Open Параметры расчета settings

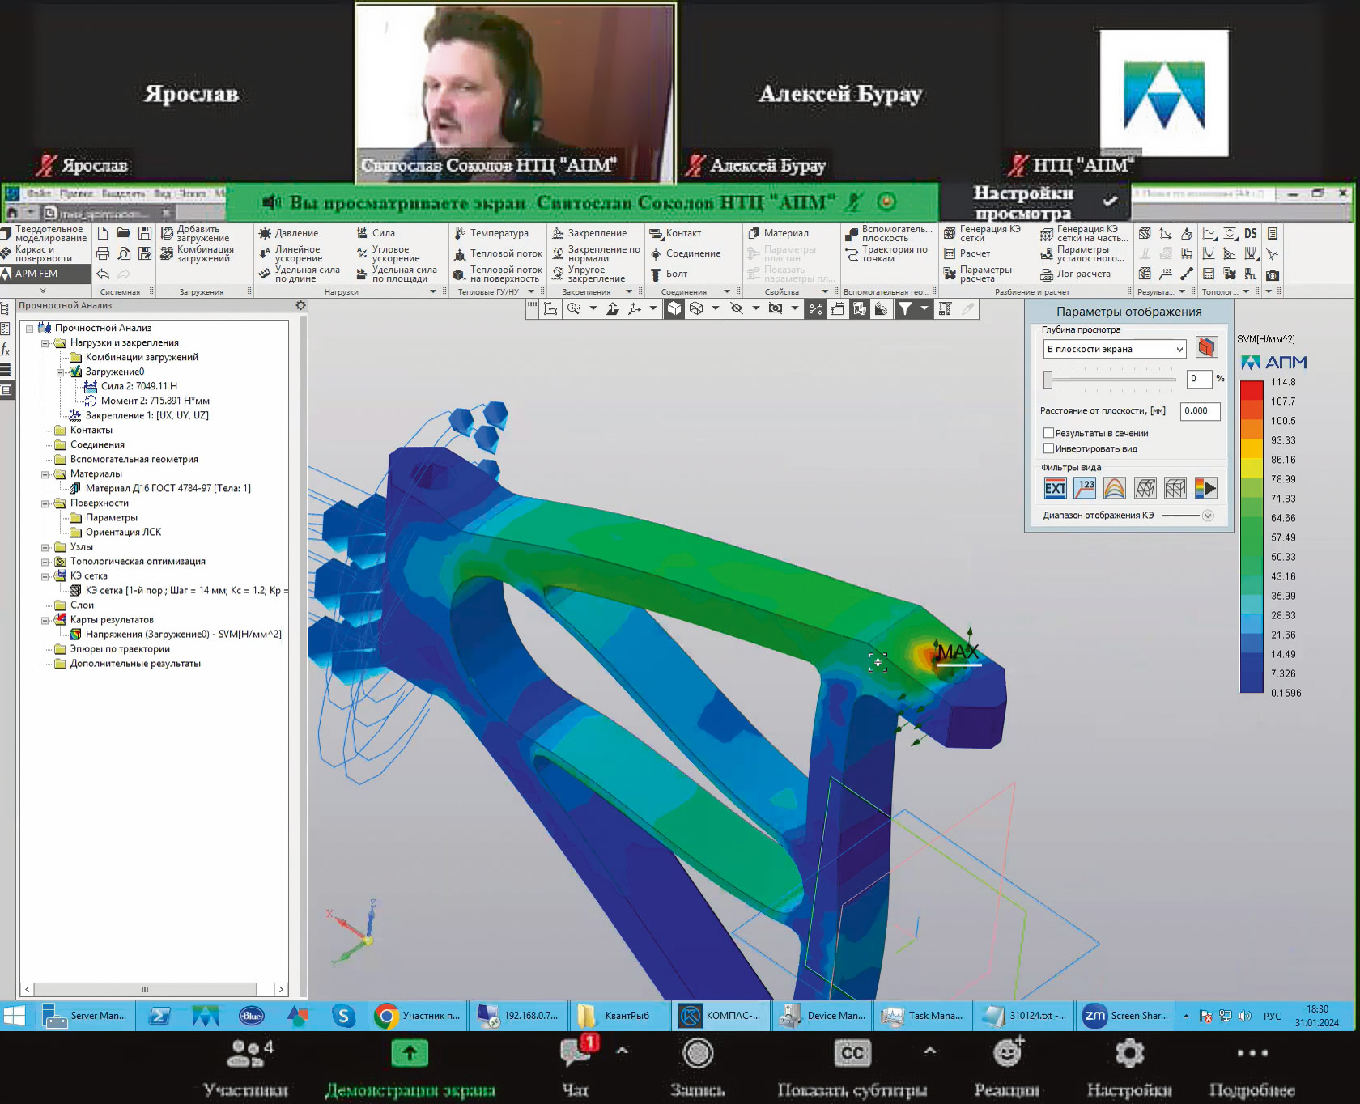pyautogui.click(x=978, y=274)
